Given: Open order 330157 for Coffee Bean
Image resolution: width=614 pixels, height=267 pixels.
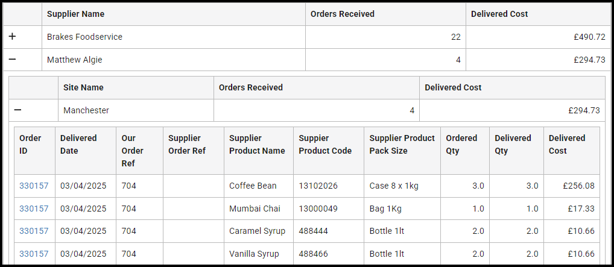Looking at the screenshot, I should tap(34, 186).
